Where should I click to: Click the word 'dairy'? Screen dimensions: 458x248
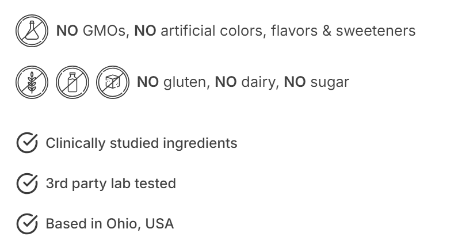[x=259, y=82]
